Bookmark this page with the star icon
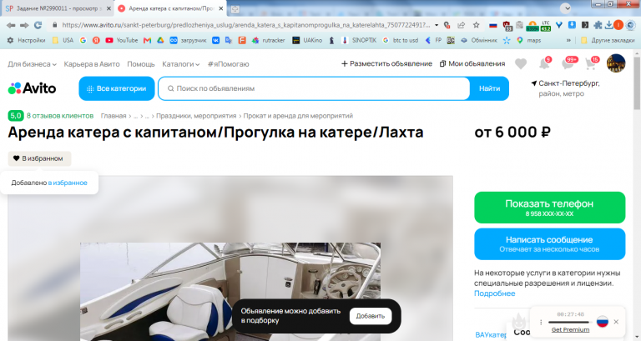This screenshot has width=641, height=341. click(x=477, y=25)
